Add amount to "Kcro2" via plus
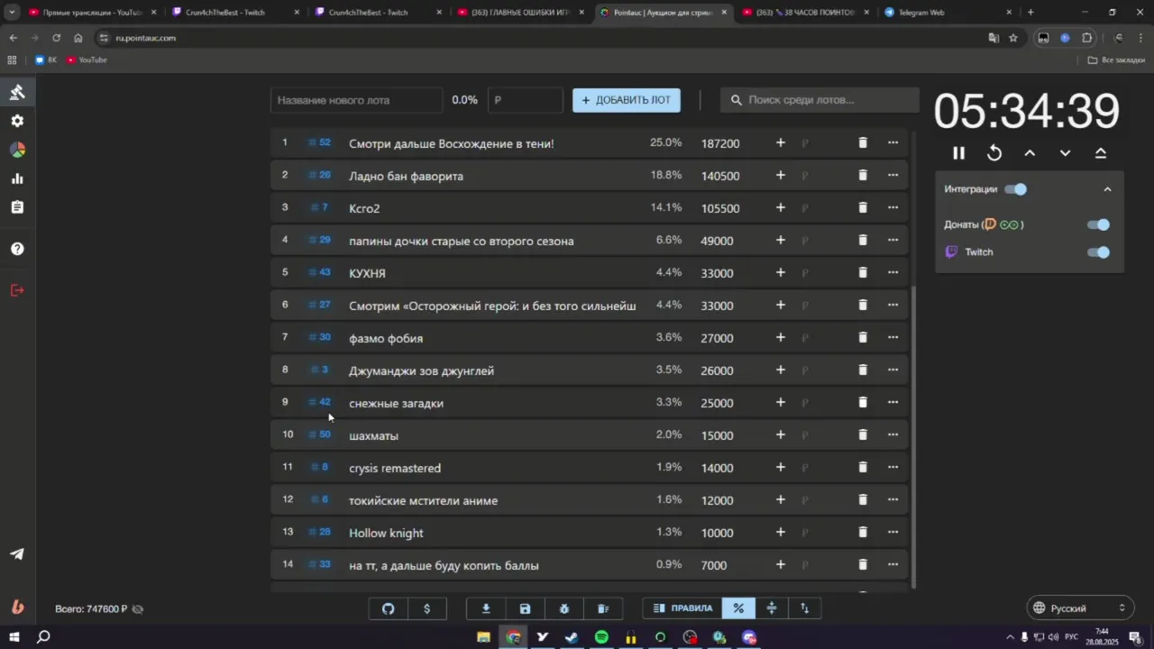1154x649 pixels. click(x=781, y=207)
